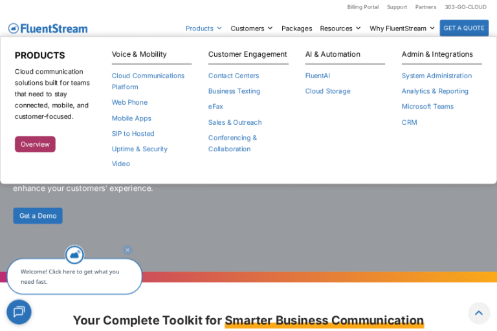The width and height of the screenshot is (497, 331).
Task: Click the FluentStream logo
Action: tap(48, 28)
